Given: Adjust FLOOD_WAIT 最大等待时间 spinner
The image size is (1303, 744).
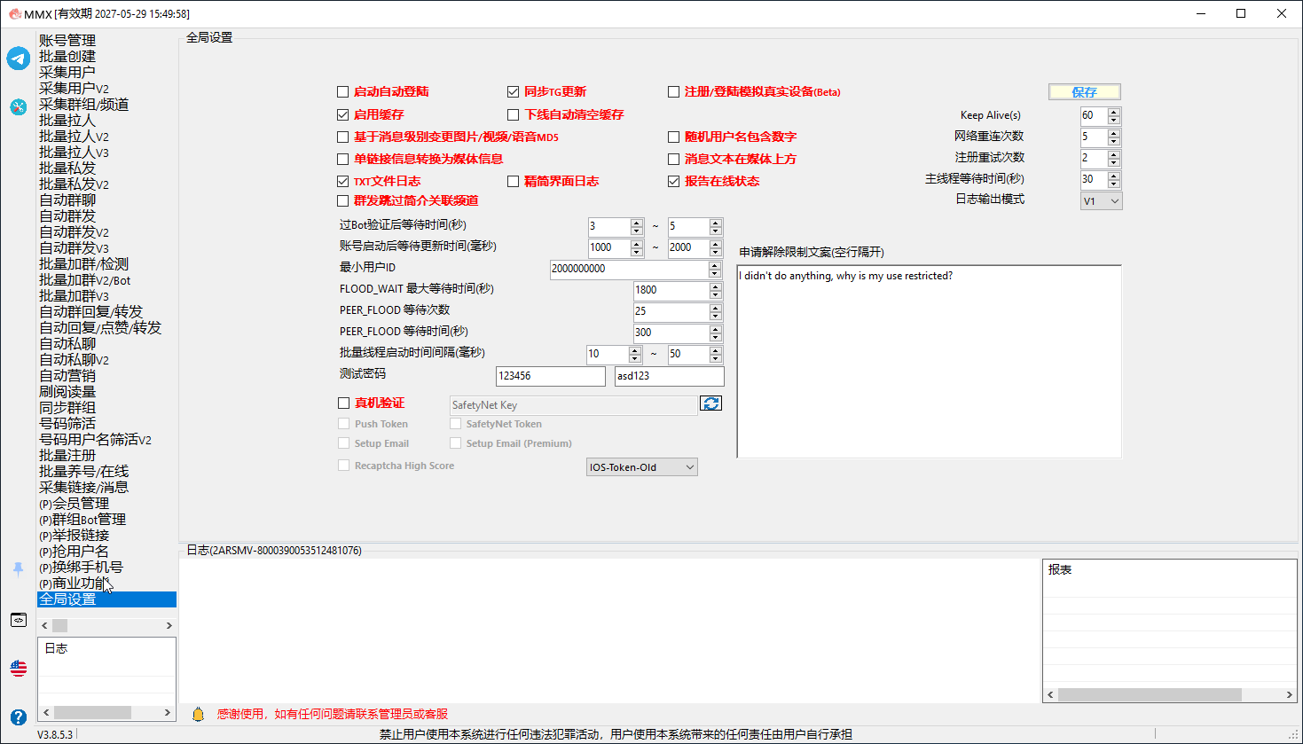Looking at the screenshot, I should pyautogui.click(x=716, y=290).
